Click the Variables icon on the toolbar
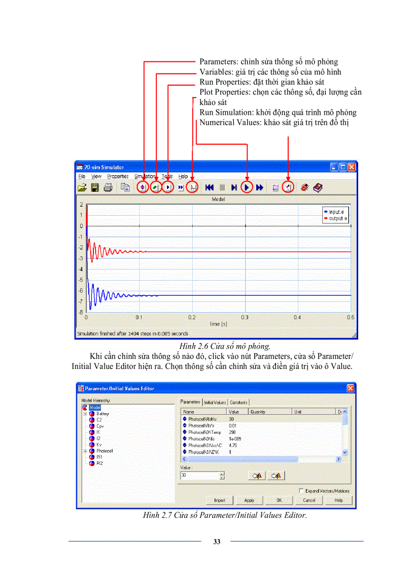The height and width of the screenshot is (570, 414). 155,187
